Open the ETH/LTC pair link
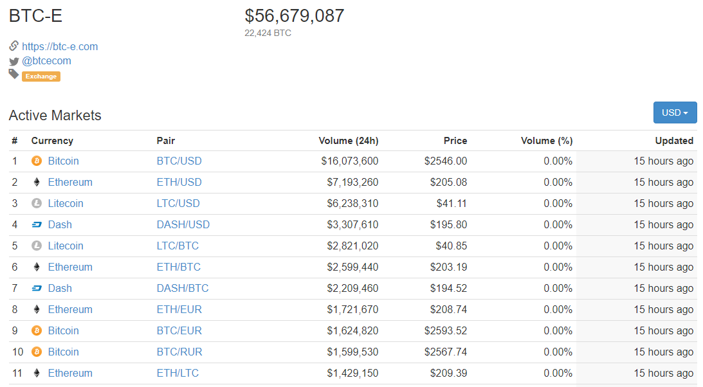 pyautogui.click(x=178, y=373)
